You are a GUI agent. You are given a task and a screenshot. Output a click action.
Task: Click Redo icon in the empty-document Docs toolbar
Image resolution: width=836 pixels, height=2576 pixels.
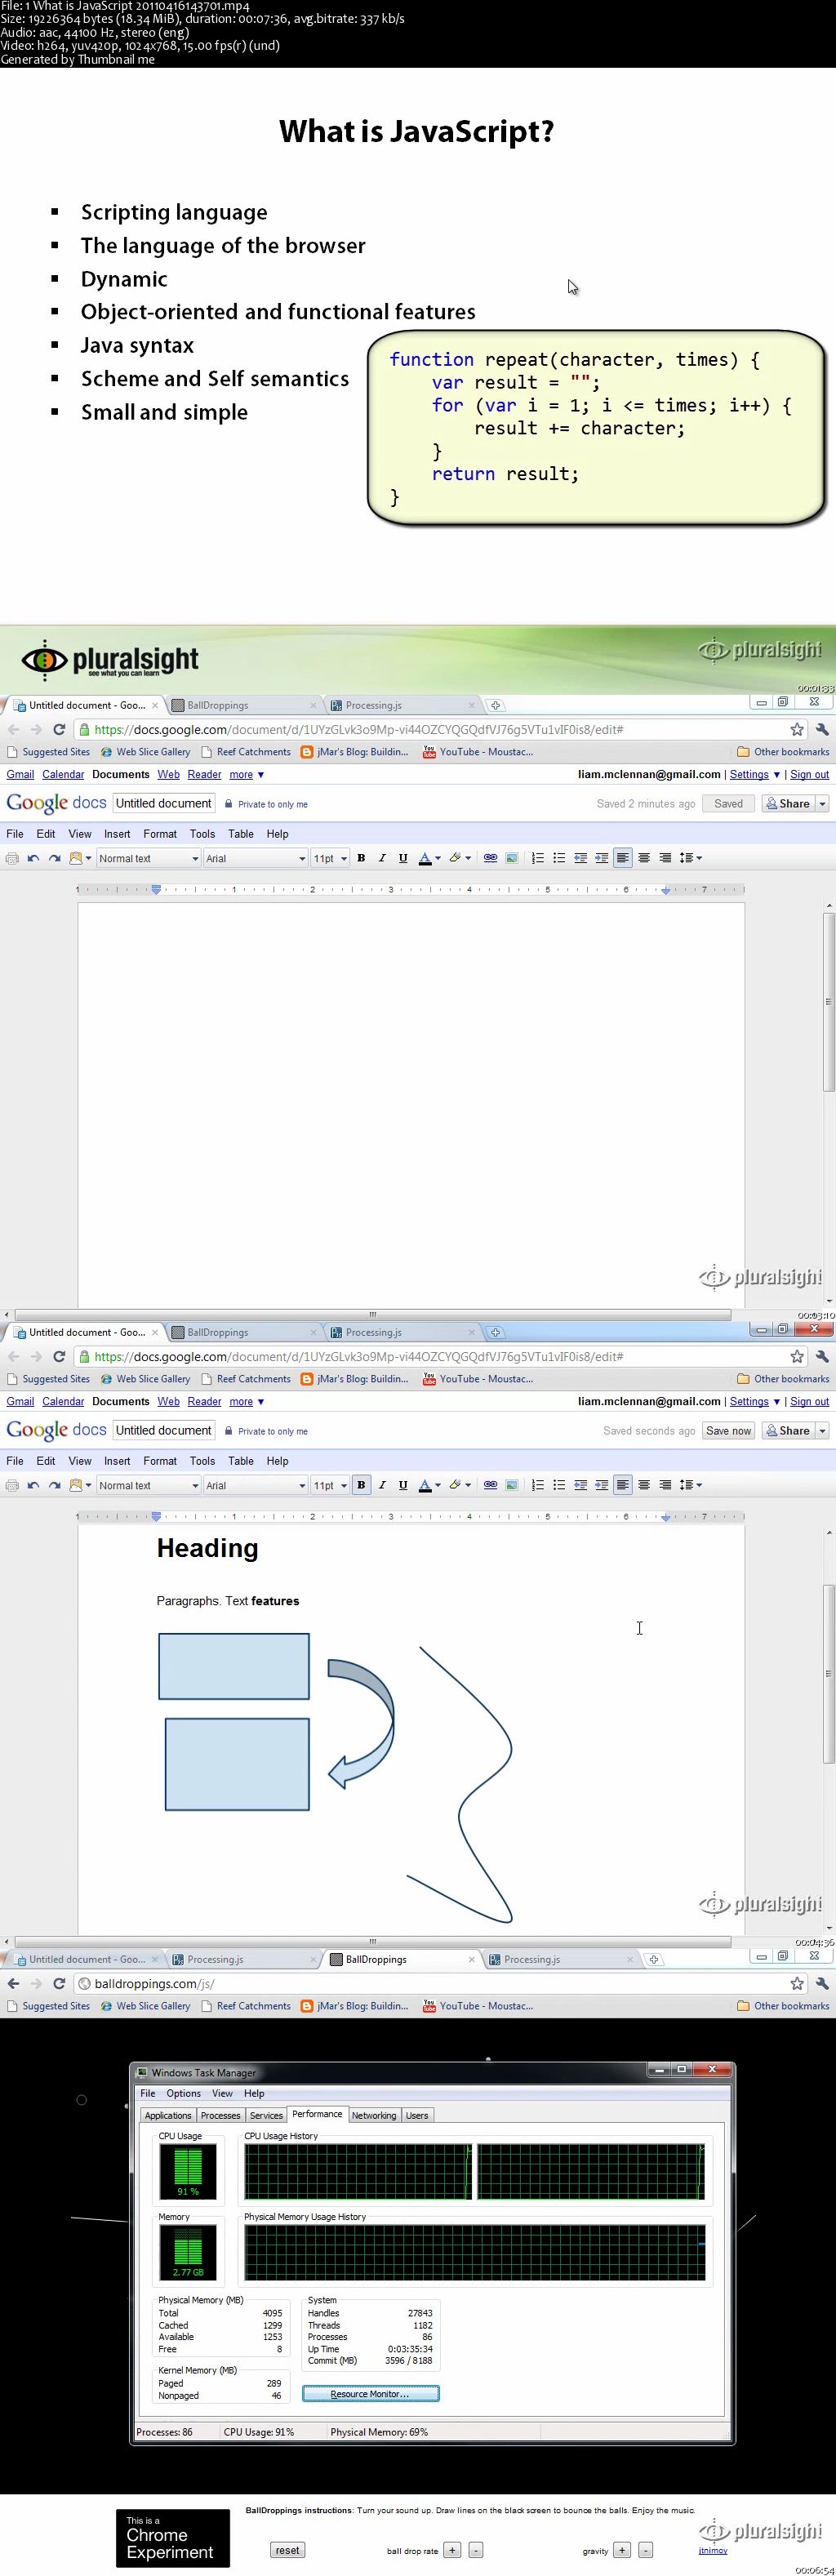point(54,858)
